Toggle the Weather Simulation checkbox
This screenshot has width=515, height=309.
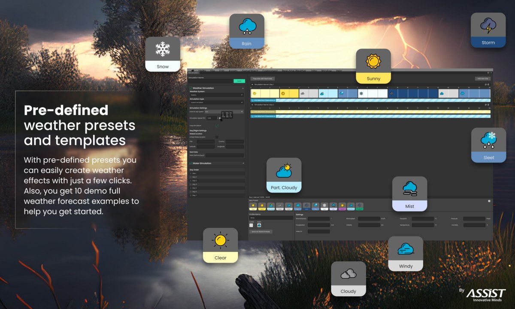(191, 88)
